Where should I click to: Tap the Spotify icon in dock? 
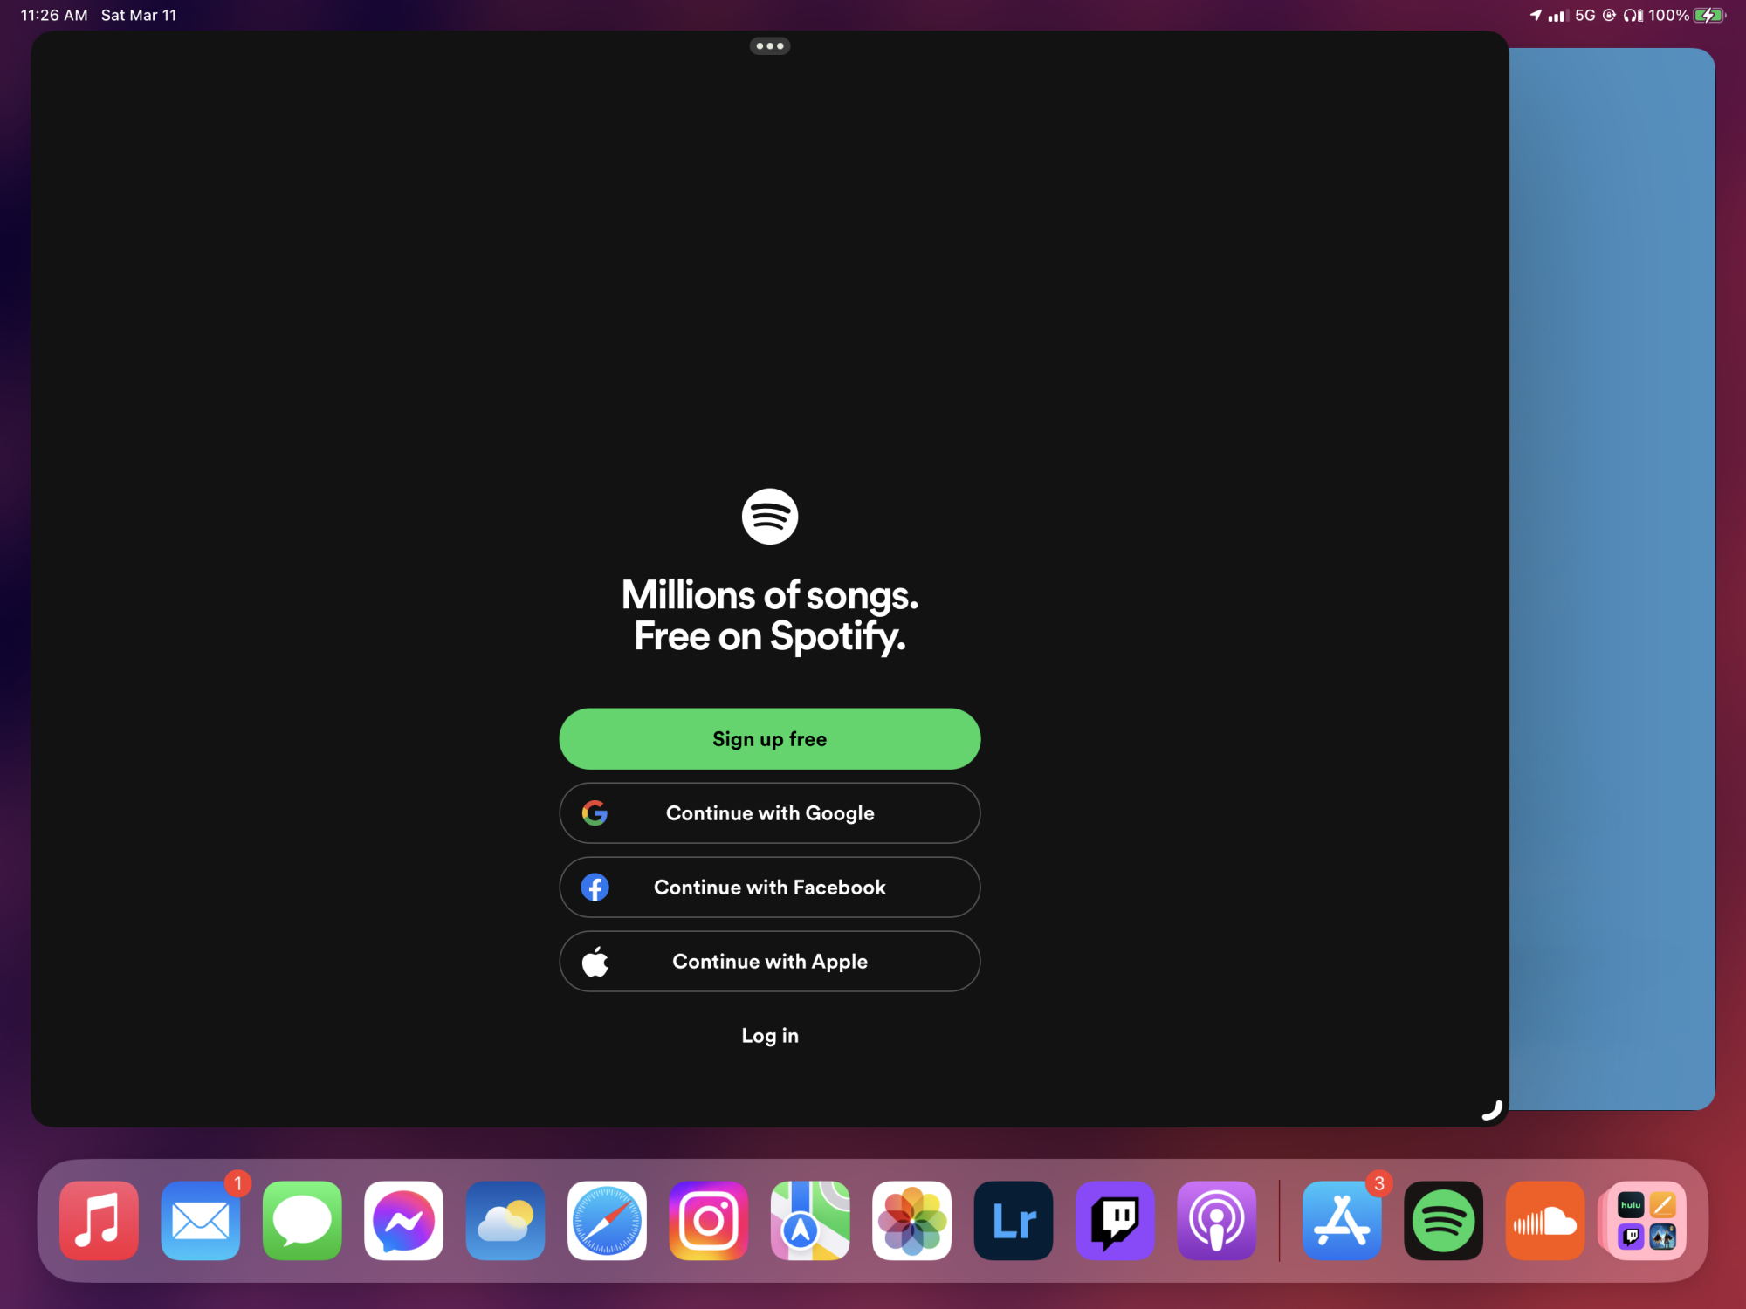[1443, 1221]
